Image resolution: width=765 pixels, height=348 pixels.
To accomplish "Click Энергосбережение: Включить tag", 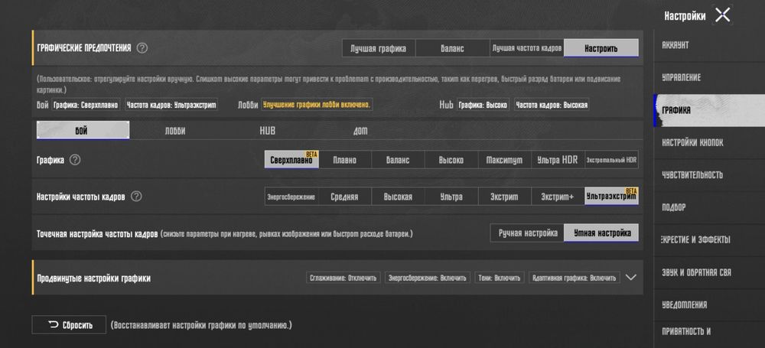I will (x=428, y=278).
